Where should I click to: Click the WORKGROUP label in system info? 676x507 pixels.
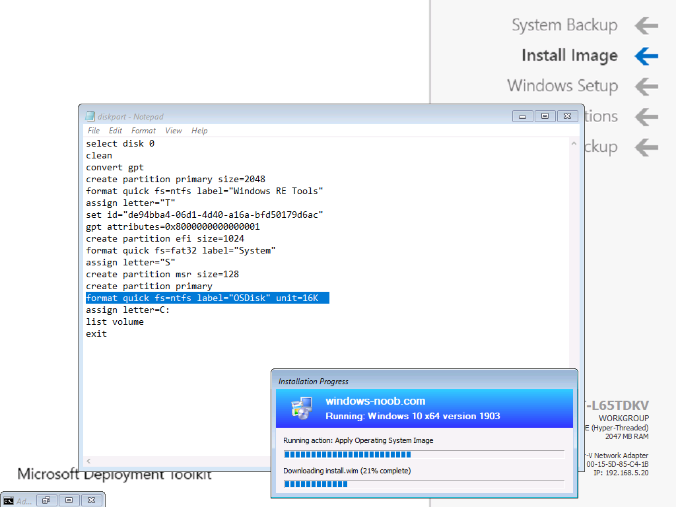pos(624,418)
